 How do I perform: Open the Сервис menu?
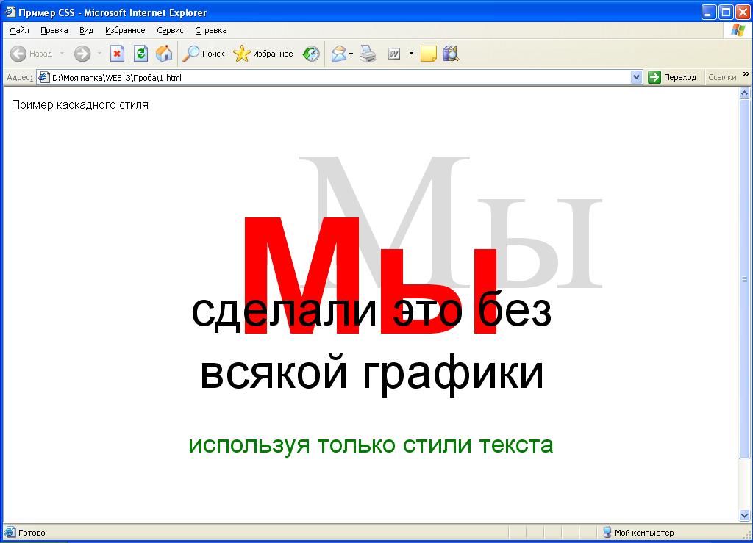click(170, 30)
